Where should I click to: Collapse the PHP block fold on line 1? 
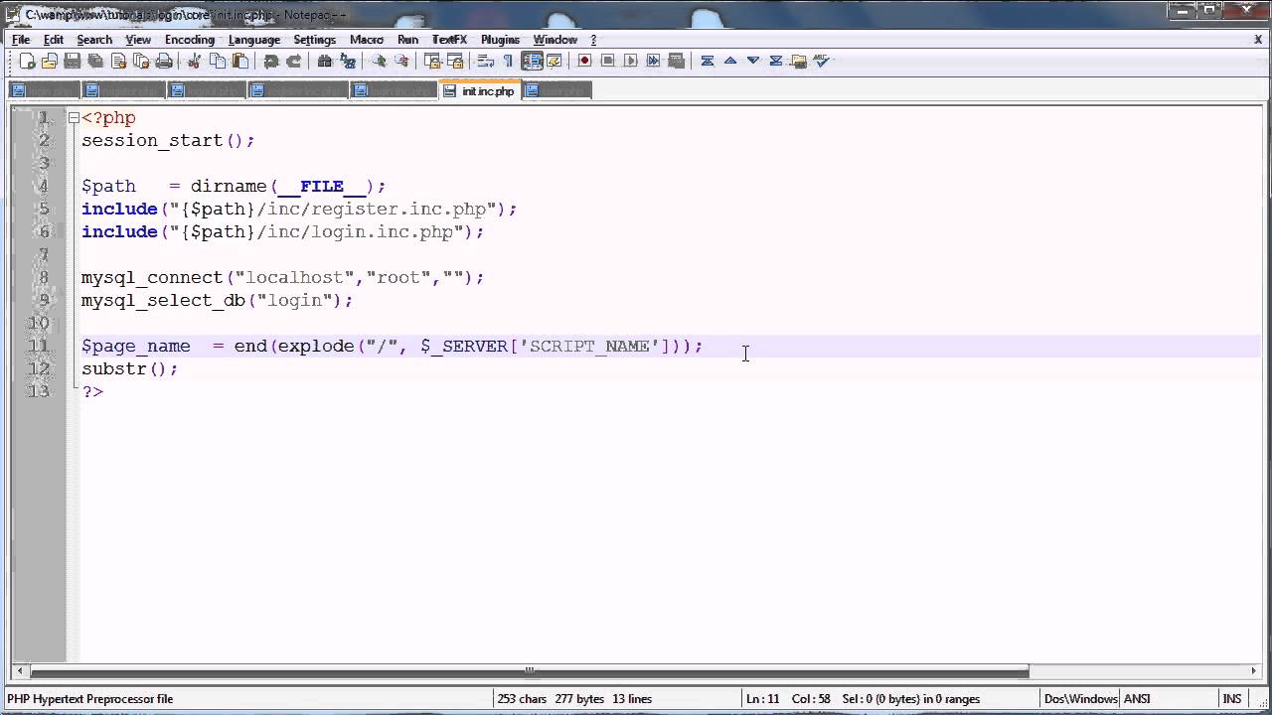pos(74,118)
